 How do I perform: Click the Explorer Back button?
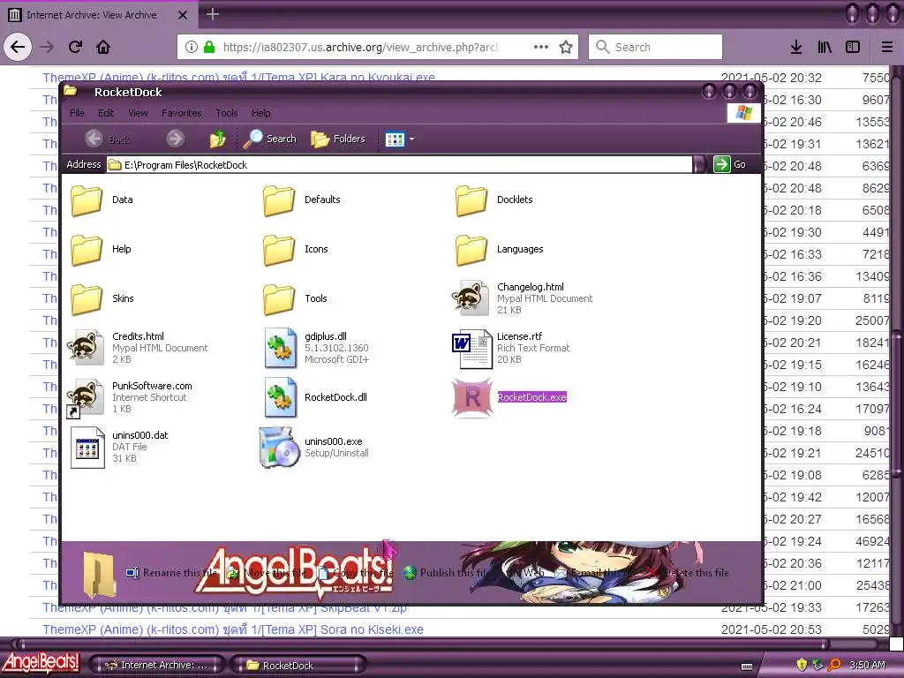[x=107, y=139]
